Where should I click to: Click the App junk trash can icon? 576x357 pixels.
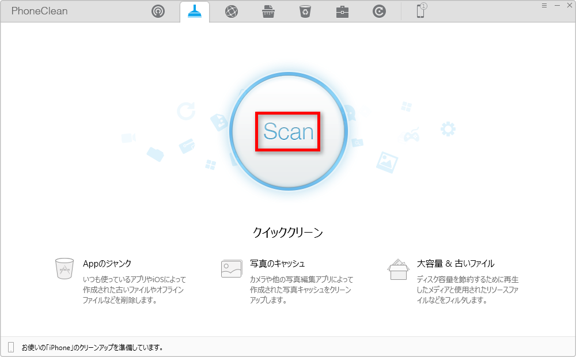65,268
